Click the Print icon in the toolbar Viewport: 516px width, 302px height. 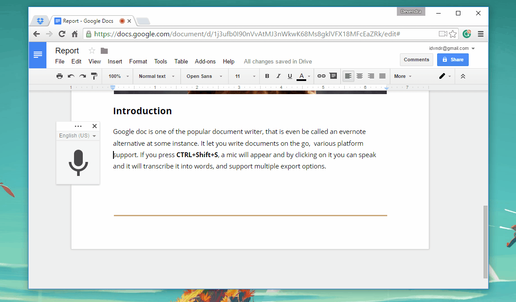tap(59, 76)
